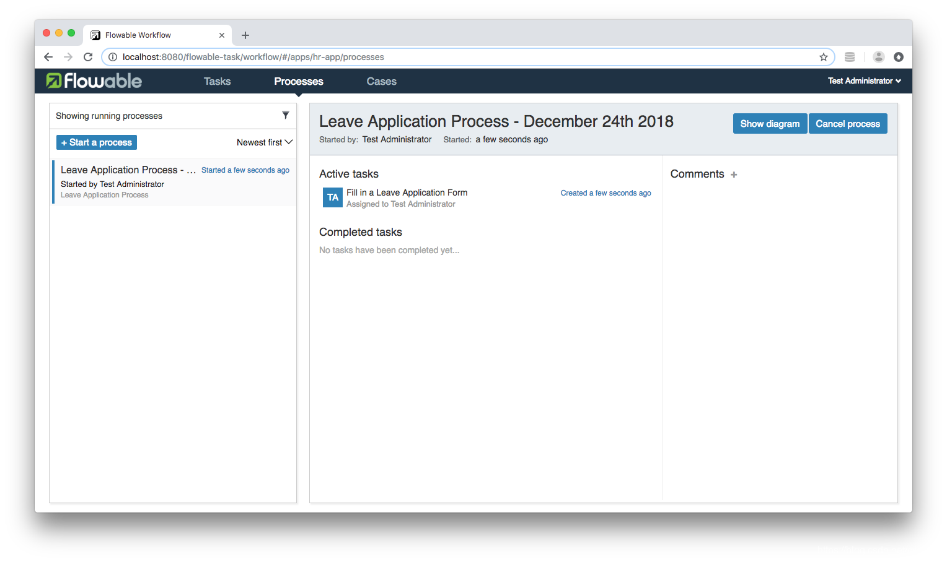Image resolution: width=947 pixels, height=562 pixels.
Task: Bookmark this page with the star icon
Action: coord(824,57)
